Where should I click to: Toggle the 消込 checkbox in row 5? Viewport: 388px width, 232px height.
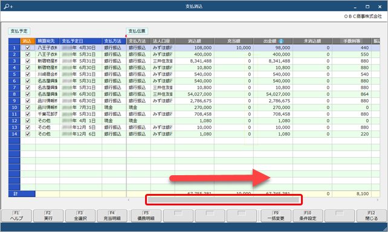pos(28,74)
